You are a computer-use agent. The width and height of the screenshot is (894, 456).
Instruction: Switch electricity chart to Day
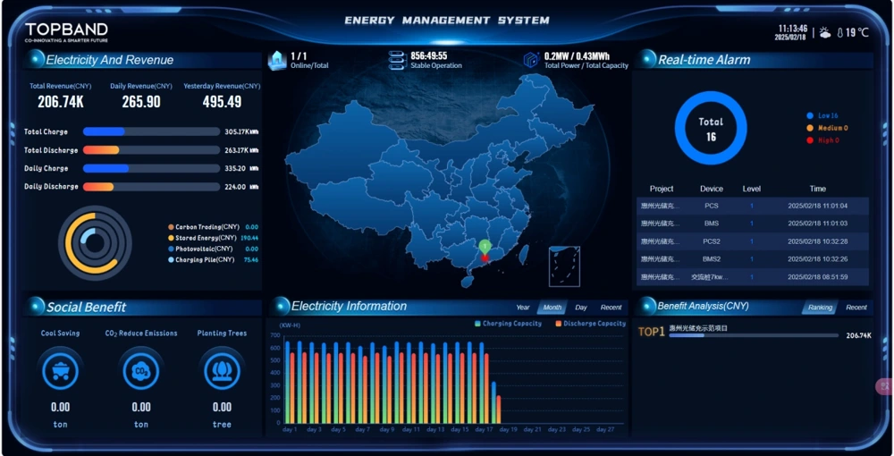click(581, 308)
